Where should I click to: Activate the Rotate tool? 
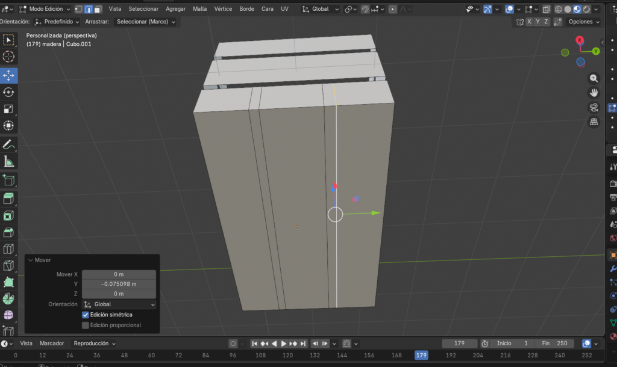[x=9, y=92]
